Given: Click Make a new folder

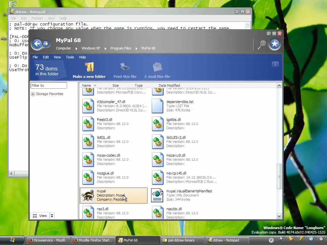Looking at the screenshot, I should [x=89, y=71].
